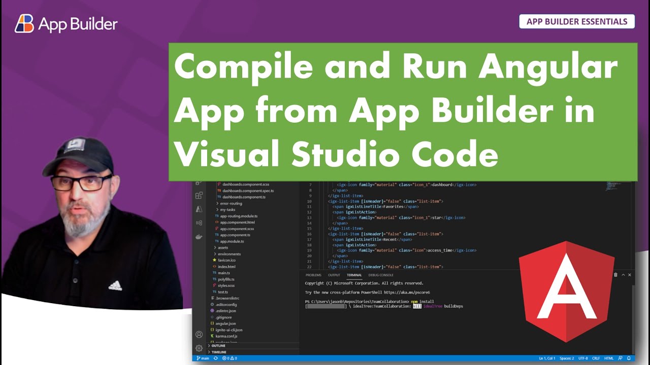The image size is (650, 365).
Task: Maximize terminal panel with the up chevron
Action: pyautogui.click(x=623, y=275)
